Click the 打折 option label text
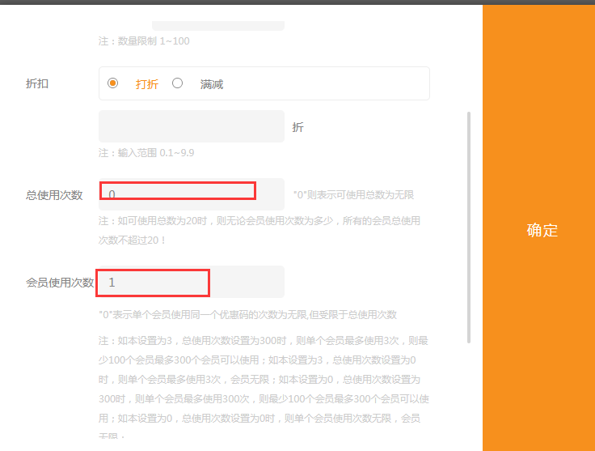595x451 pixels. tap(146, 83)
